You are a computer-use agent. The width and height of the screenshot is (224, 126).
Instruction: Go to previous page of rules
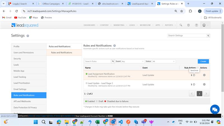192,94
